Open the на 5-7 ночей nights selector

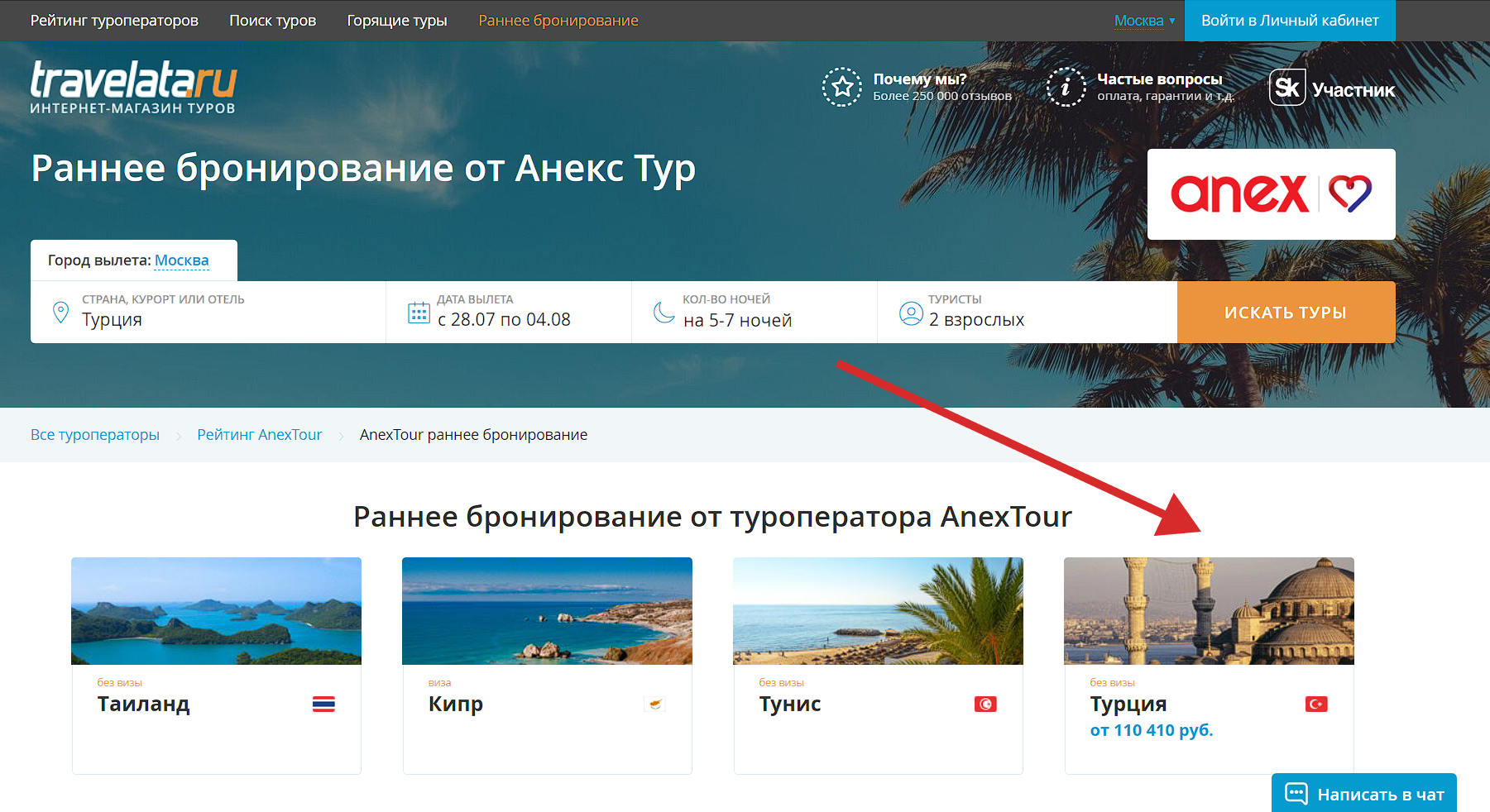[737, 320]
